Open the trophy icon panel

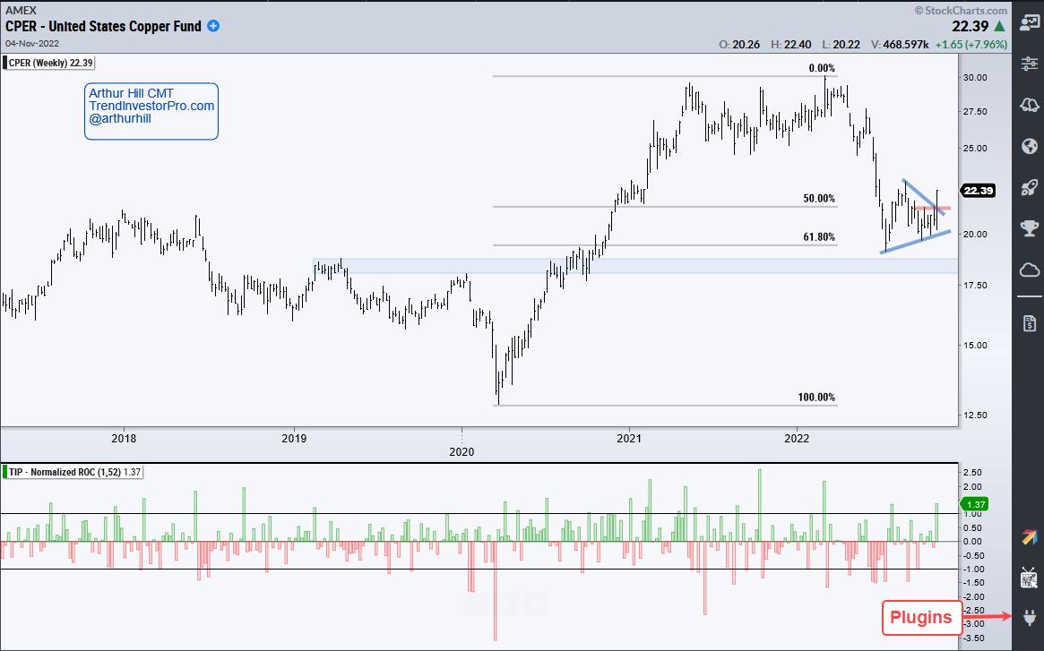pos(1028,228)
